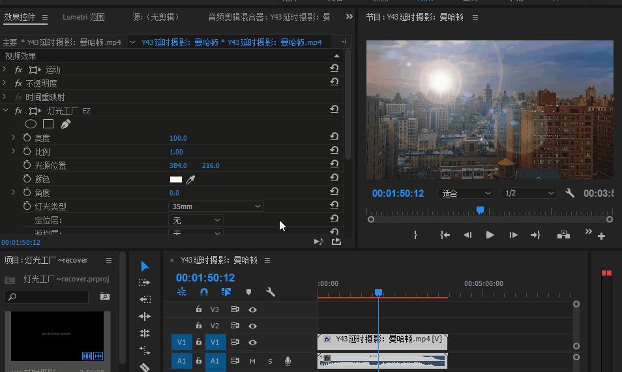Viewport: 622px width, 372px height.
Task: Open the 灯光类型 35mm dropdown
Action: 216,207
